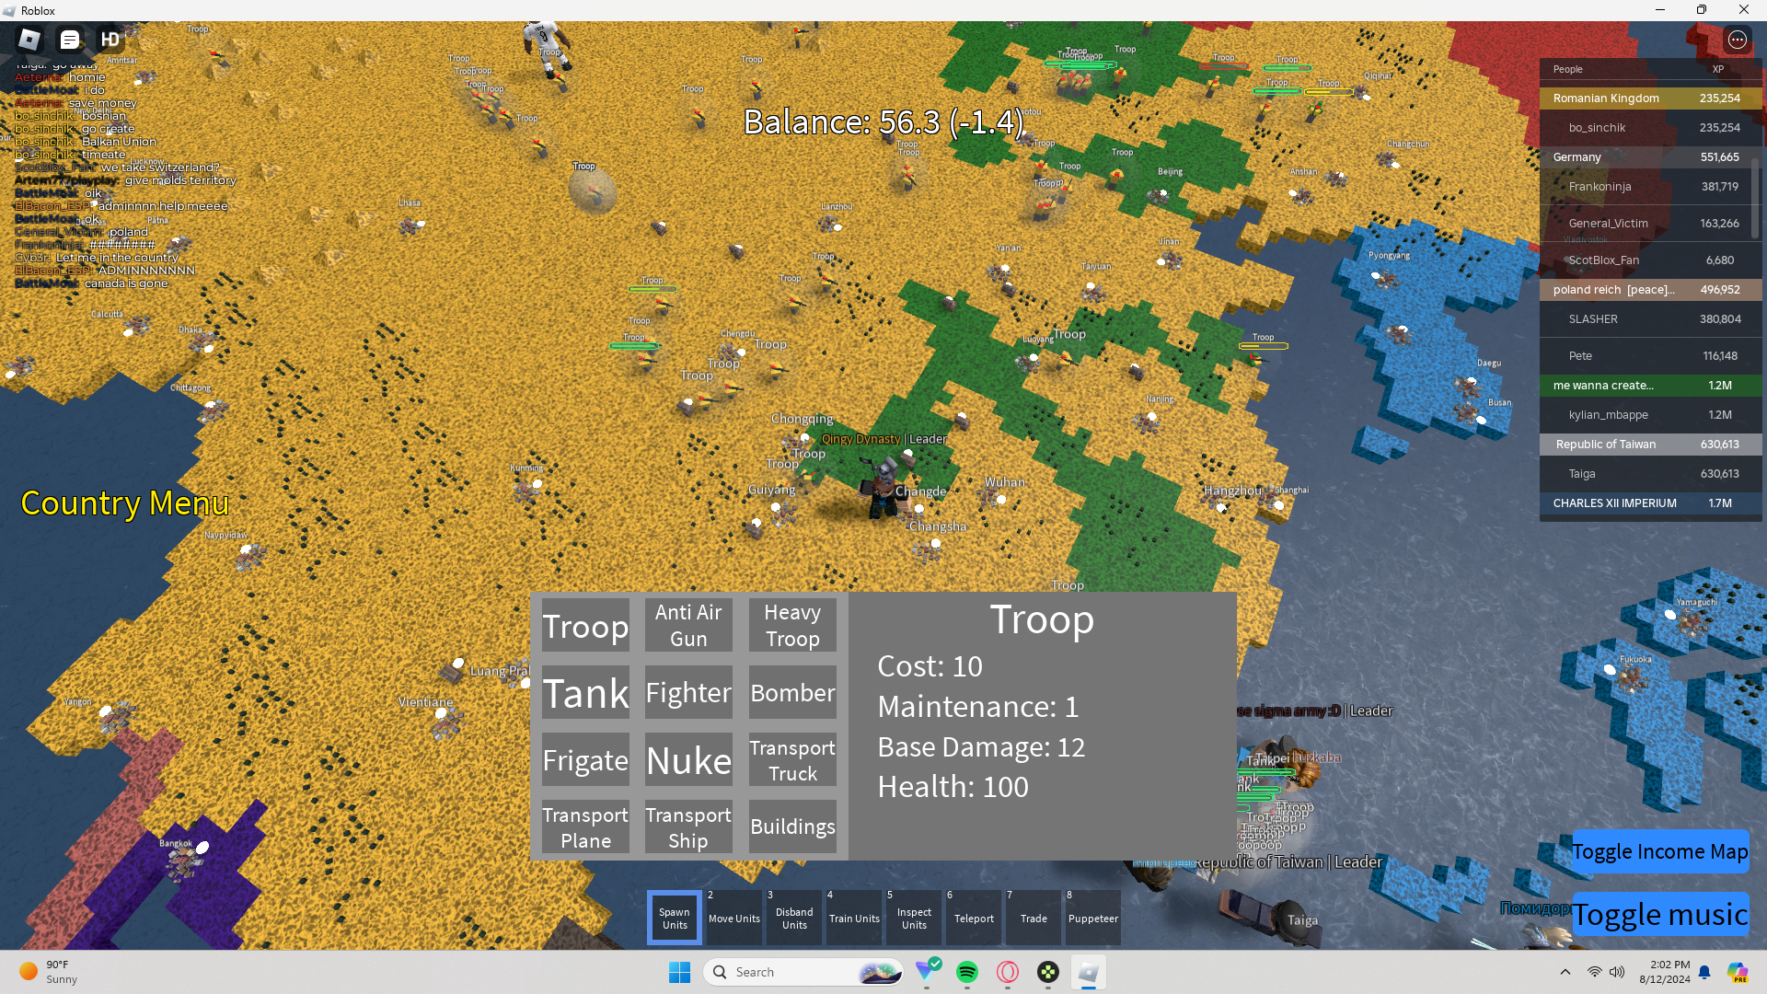The height and width of the screenshot is (994, 1767).
Task: Select the Teleport hotbar slot
Action: coord(974,918)
